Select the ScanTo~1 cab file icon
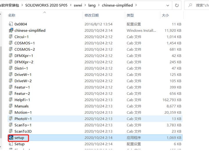This screenshot has width=209, height=156. (11, 125)
